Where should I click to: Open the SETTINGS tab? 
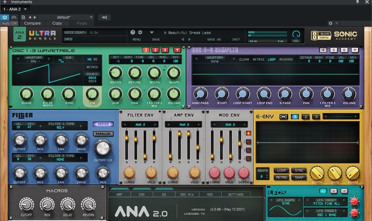[x=236, y=194]
